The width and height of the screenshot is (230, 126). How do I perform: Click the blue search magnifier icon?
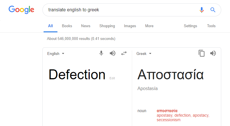coord(213,10)
